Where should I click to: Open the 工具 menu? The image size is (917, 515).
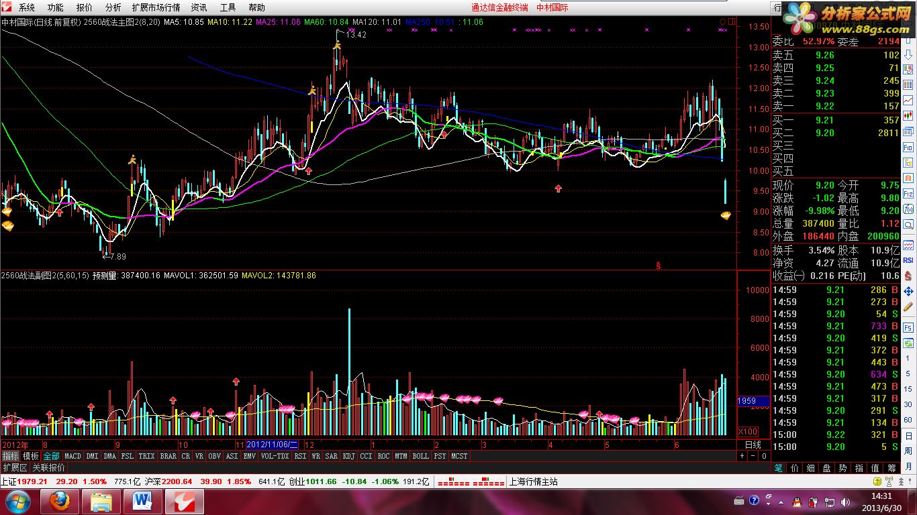[x=228, y=7]
